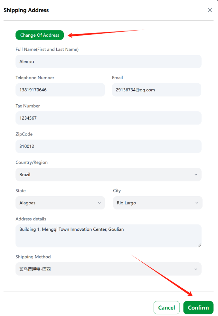Click the Shipping Address dialog title
218x316 pixels.
coord(26,10)
